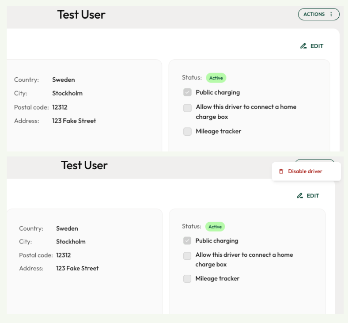Click postal code 12312 in lower panel
The height and width of the screenshot is (323, 348).
(64, 255)
